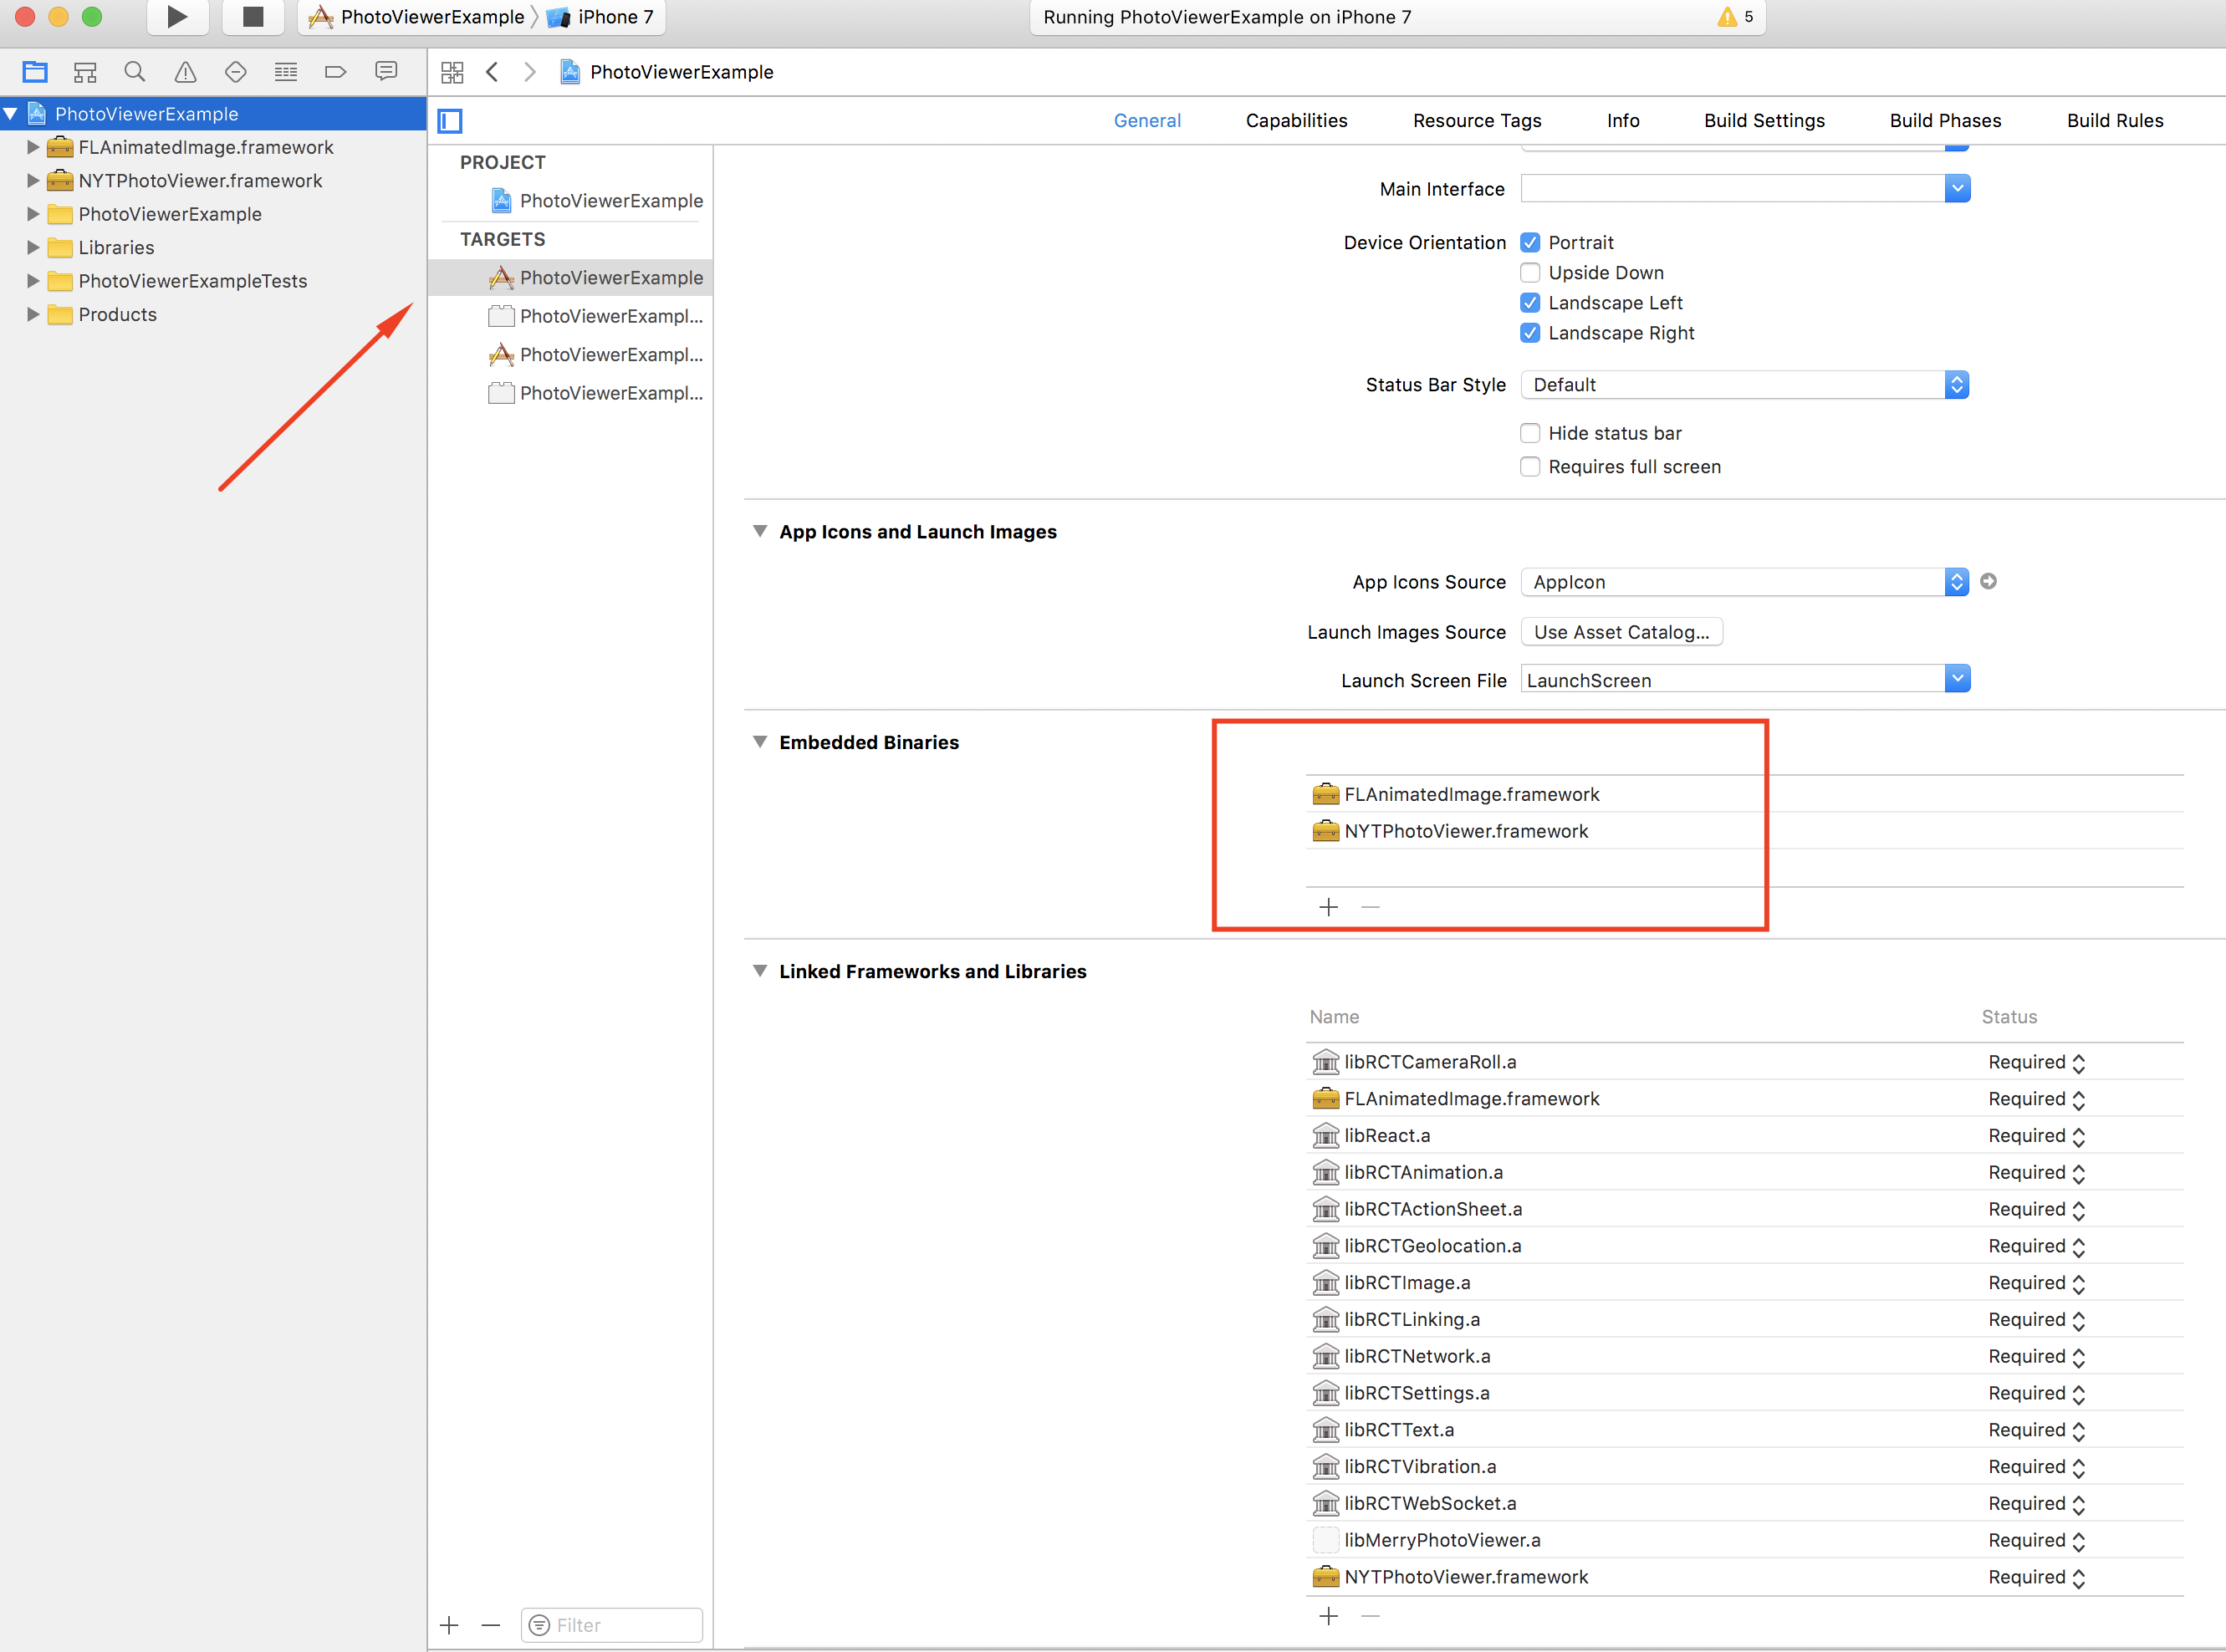Viewport: 2226px width, 1652px height.
Task: Open the Status Bar Style dropdown
Action: click(1744, 385)
